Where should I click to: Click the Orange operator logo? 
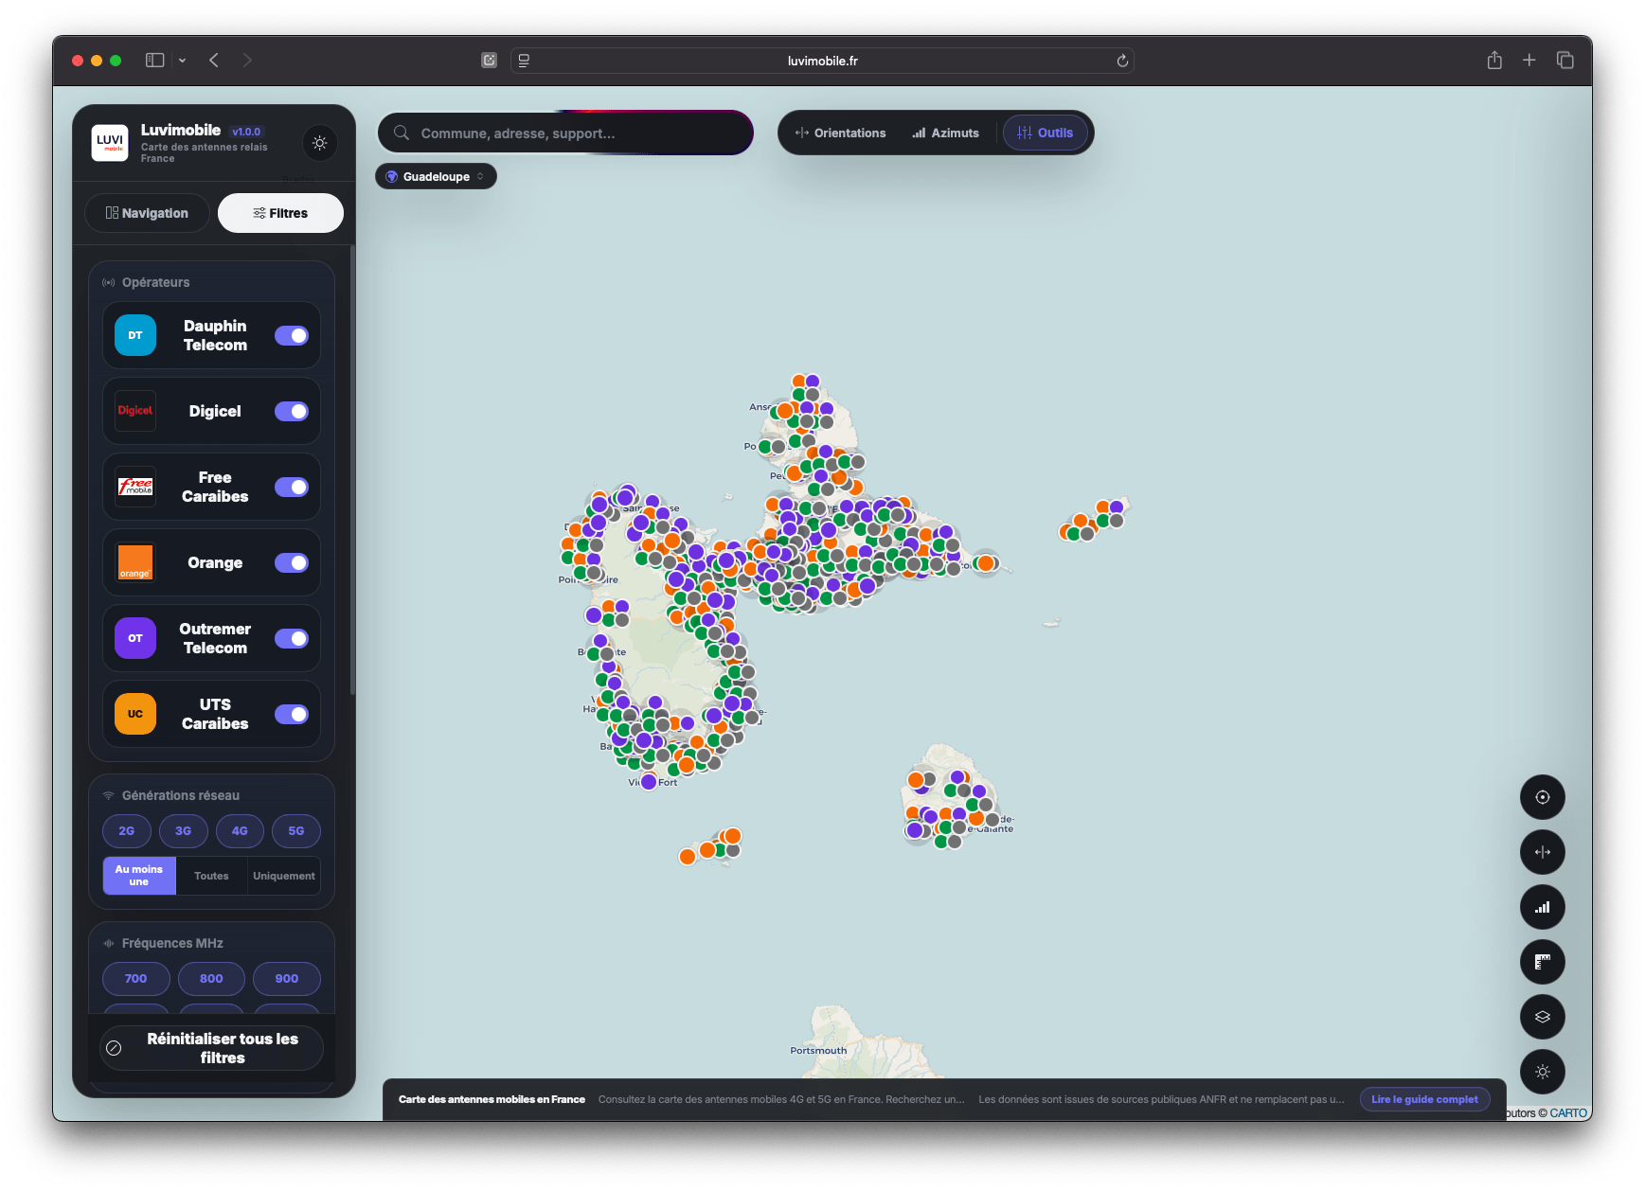coord(135,562)
